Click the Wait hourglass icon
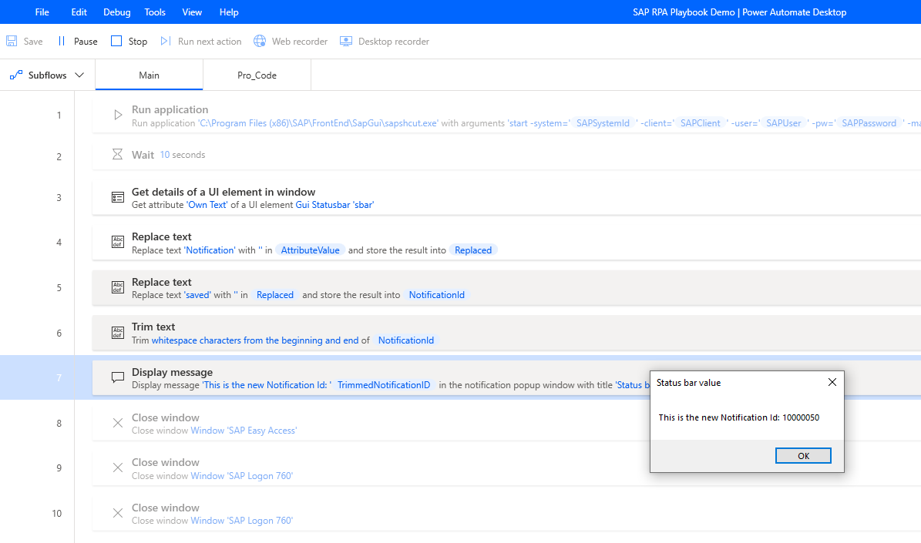The height and width of the screenshot is (543, 921). (117, 154)
